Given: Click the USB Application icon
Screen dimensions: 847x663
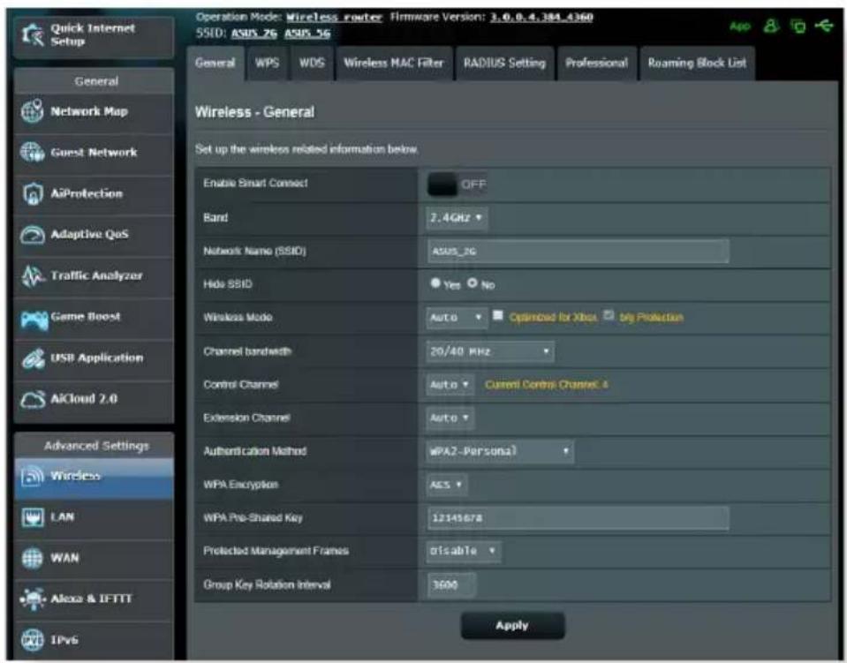Looking at the screenshot, I should (x=33, y=358).
